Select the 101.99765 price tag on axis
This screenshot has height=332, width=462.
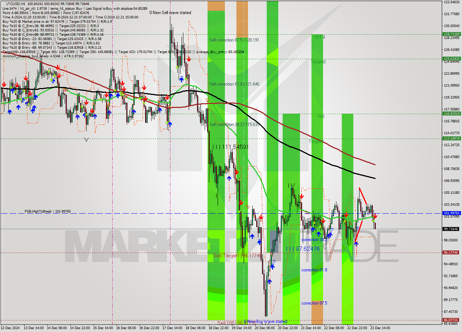point(452,213)
